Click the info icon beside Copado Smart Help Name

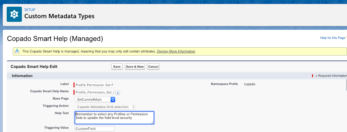coord(118,93)
